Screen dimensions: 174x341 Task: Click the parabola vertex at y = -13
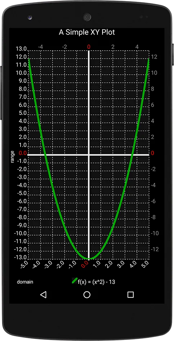click(89, 258)
